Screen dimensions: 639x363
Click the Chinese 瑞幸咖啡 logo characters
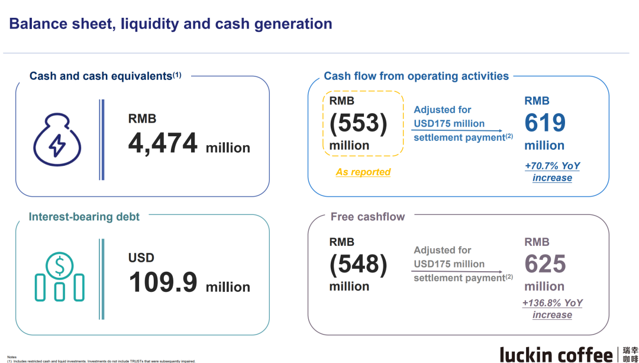(x=630, y=354)
